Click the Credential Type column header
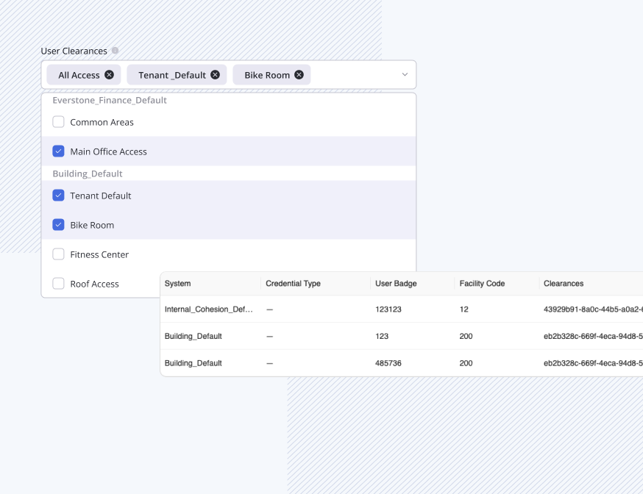This screenshot has width=643, height=494. [x=294, y=284]
